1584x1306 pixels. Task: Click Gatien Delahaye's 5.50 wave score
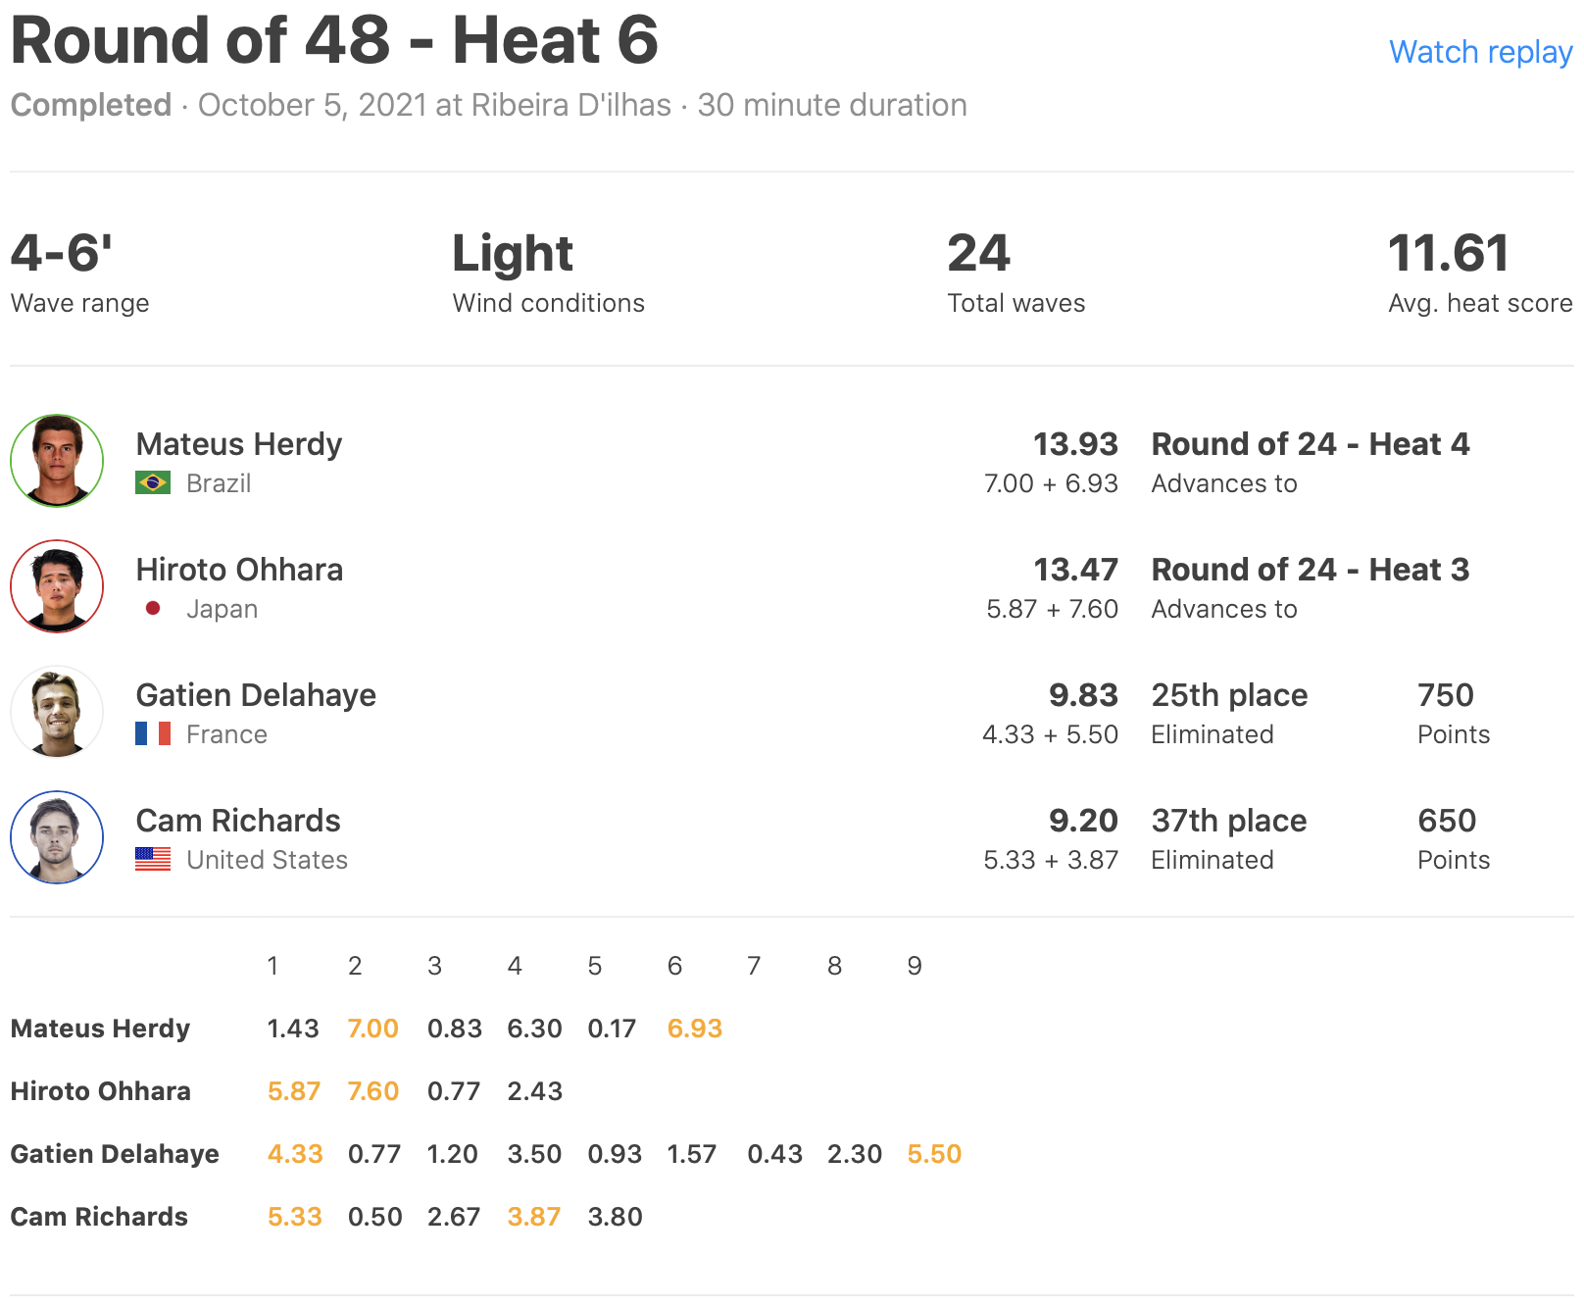point(934,1154)
